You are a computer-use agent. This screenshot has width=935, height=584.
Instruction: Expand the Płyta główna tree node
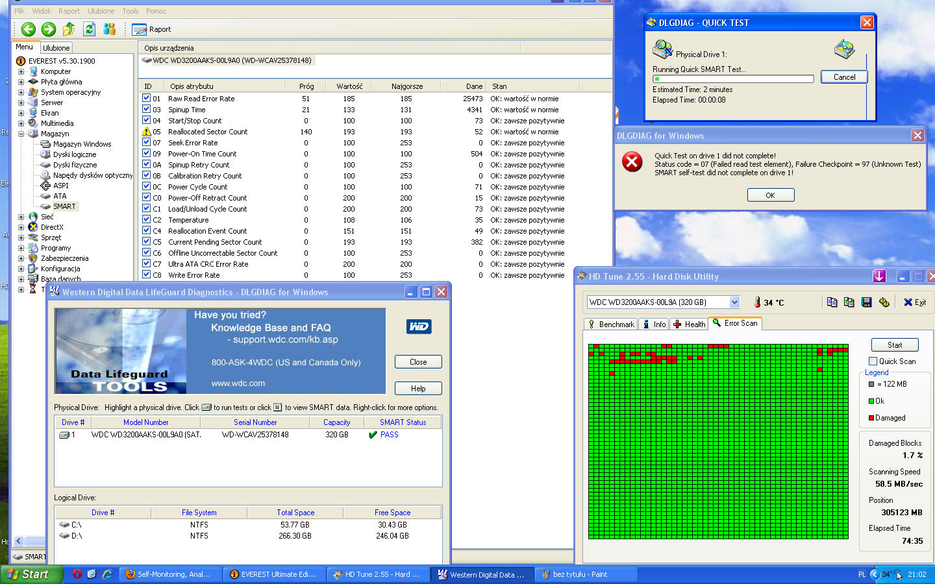(x=21, y=82)
